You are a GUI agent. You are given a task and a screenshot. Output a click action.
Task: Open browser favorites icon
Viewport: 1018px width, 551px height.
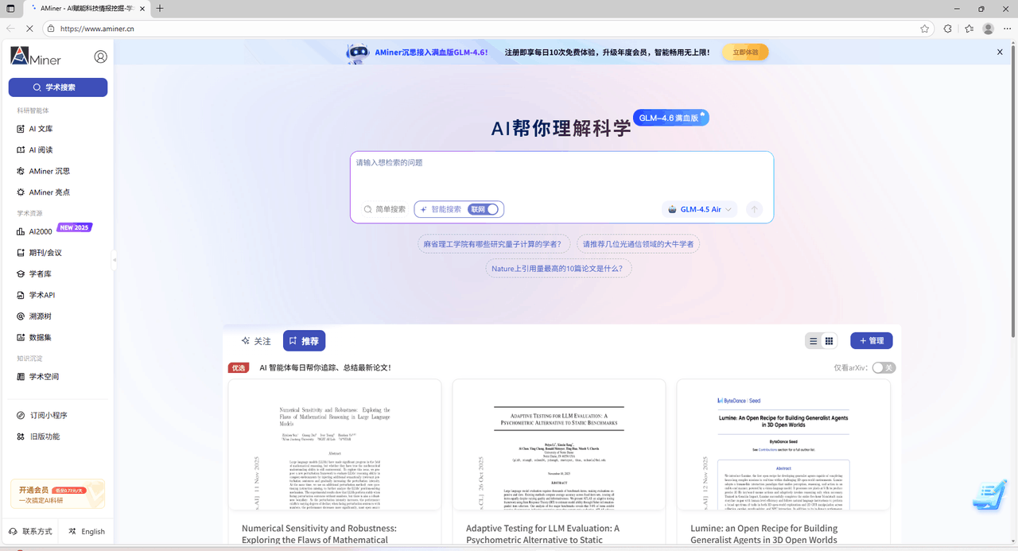coord(969,28)
